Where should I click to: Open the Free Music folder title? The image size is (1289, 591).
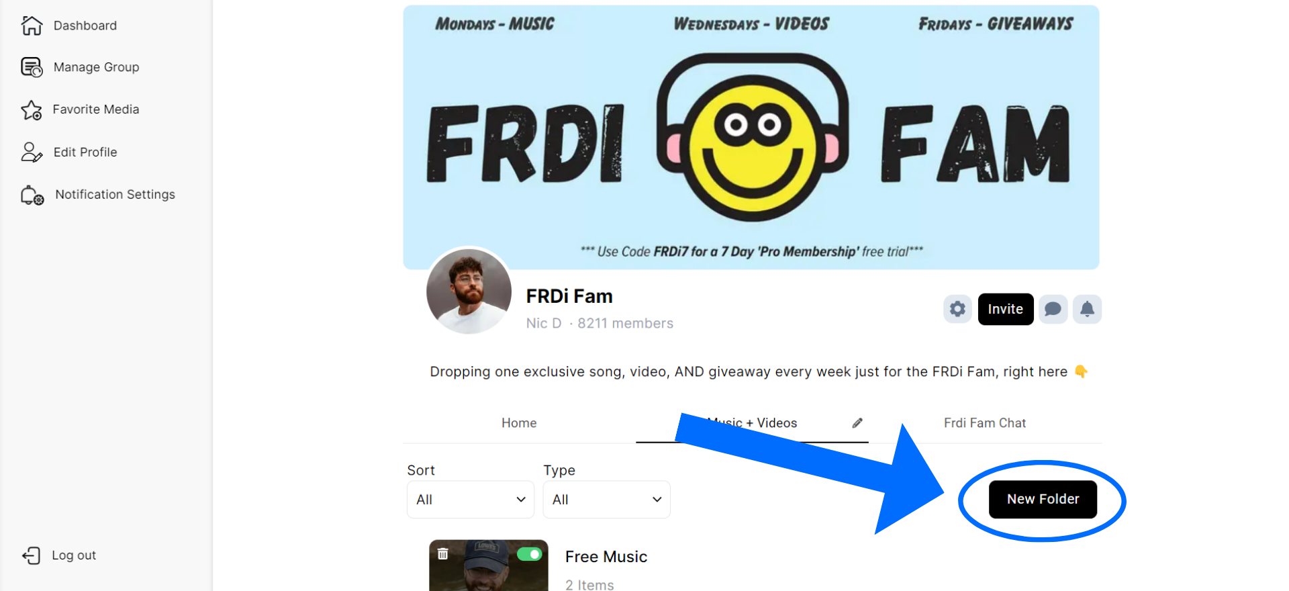click(x=606, y=557)
